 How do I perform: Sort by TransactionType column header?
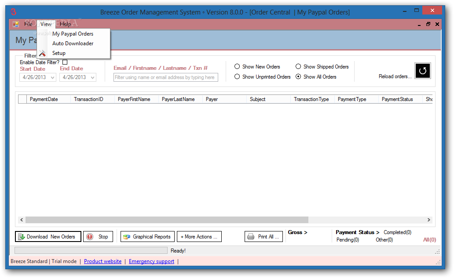pos(312,99)
